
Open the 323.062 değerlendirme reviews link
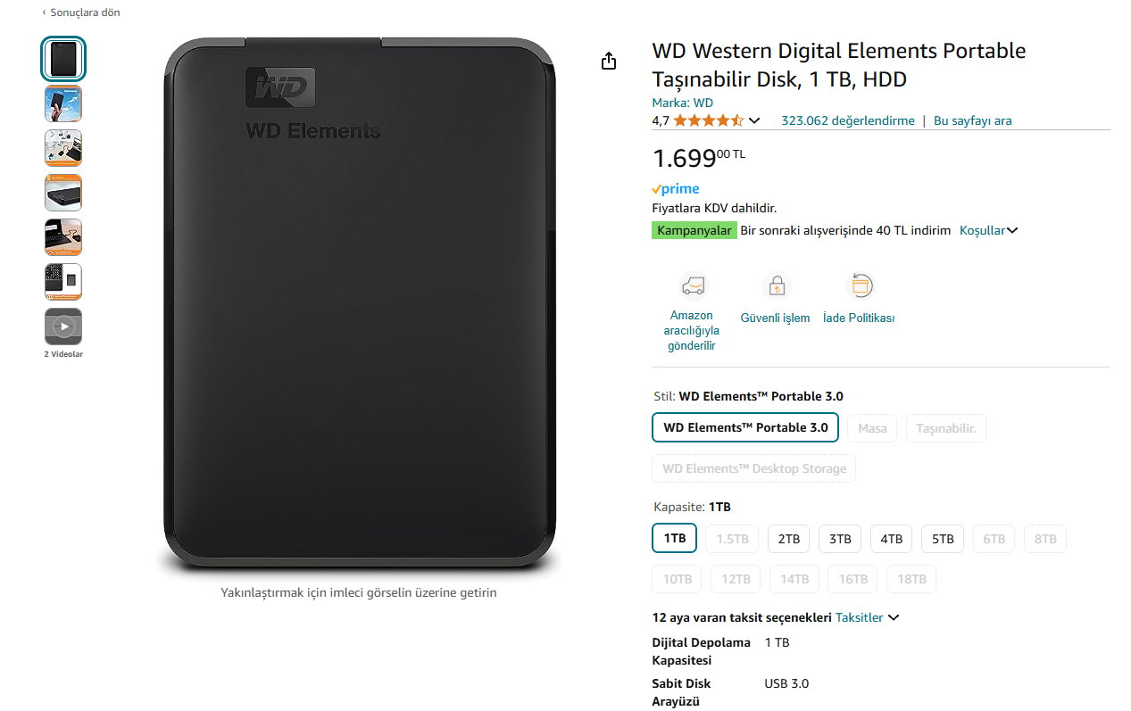click(x=847, y=120)
